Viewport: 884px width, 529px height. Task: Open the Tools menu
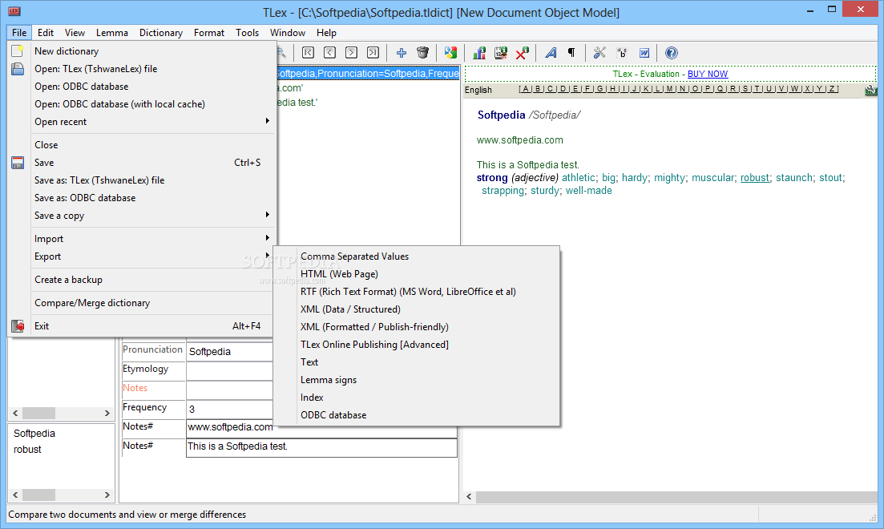tap(247, 33)
